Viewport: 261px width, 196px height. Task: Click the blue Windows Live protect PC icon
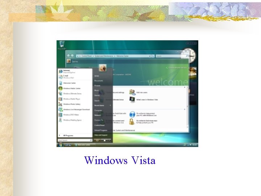pyautogui.click(x=132, y=114)
